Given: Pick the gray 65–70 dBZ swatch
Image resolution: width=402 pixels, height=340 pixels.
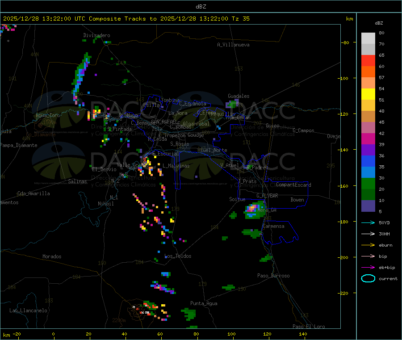Looking at the screenshot, I should coord(368,50).
